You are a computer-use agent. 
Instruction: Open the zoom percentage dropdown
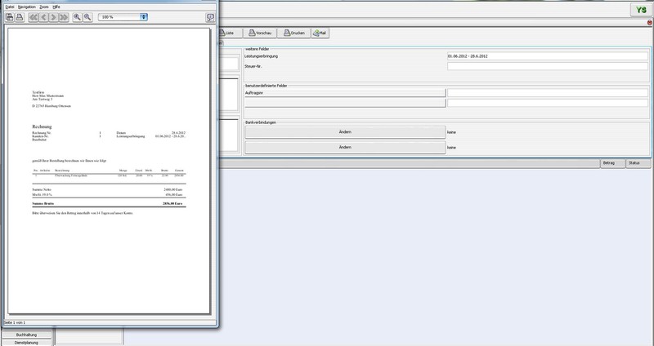(144, 17)
